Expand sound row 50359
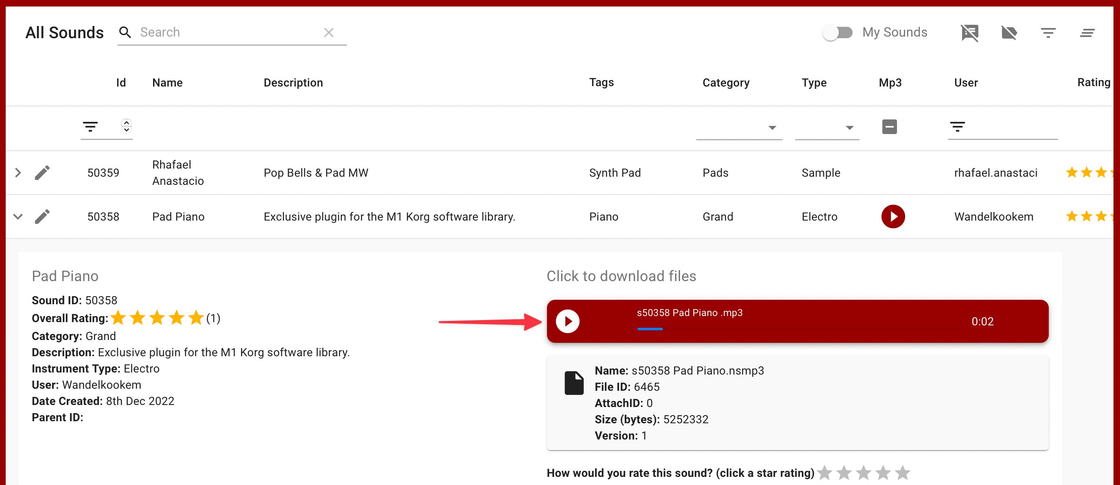Screen dimensions: 1120x485 [18, 173]
